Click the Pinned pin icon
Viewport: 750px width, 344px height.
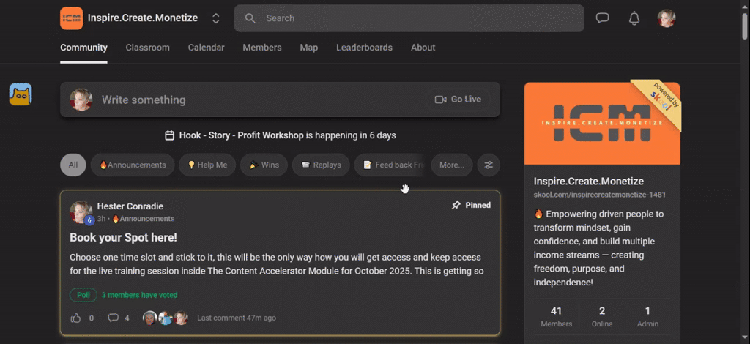point(456,205)
